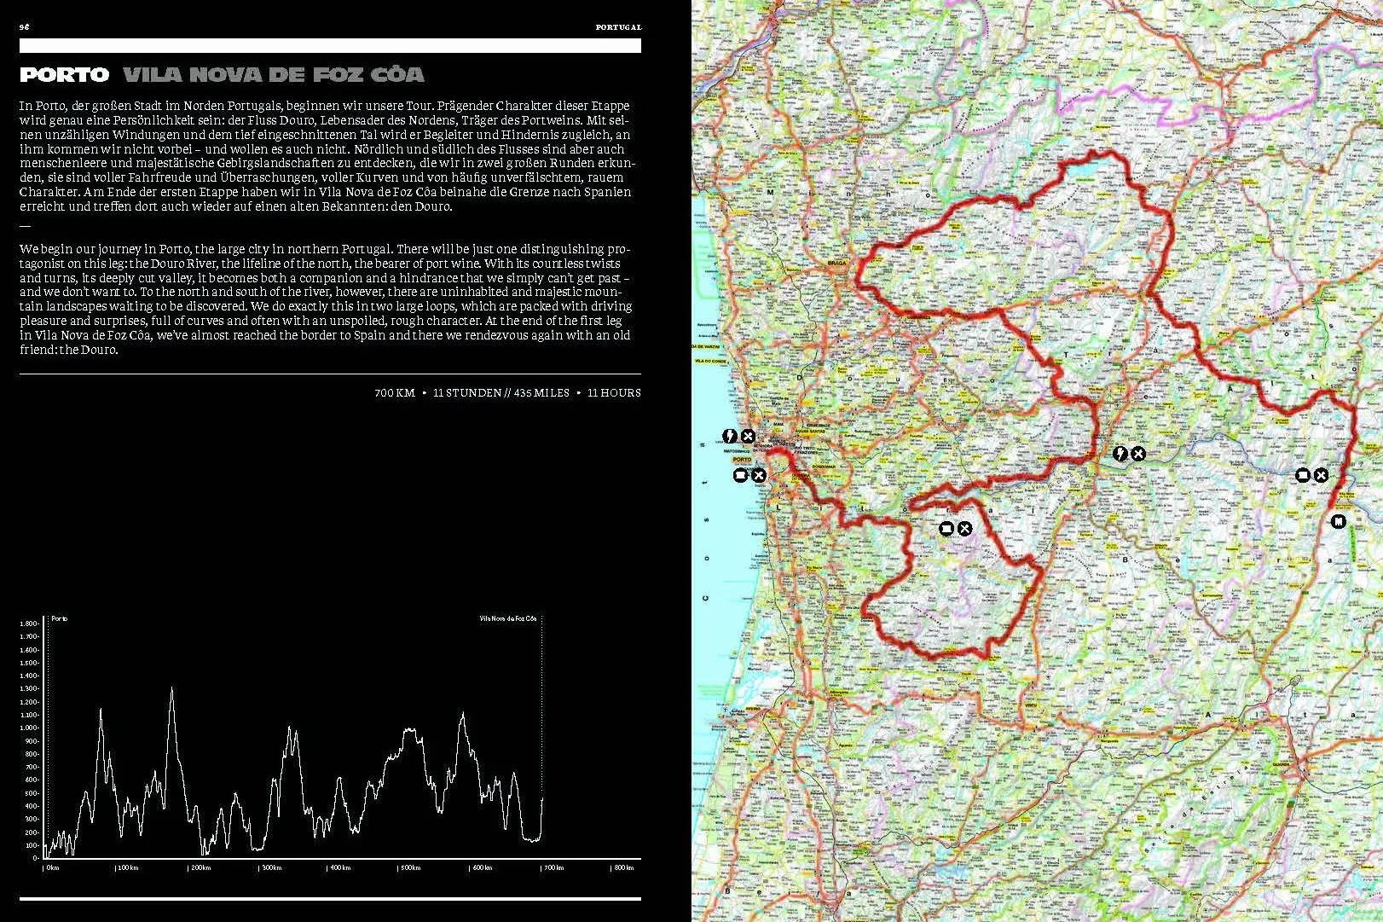Viewport: 1383px width, 922px height.
Task: Click Vila Nova de Foz Côa chart label
Action: tap(509, 618)
